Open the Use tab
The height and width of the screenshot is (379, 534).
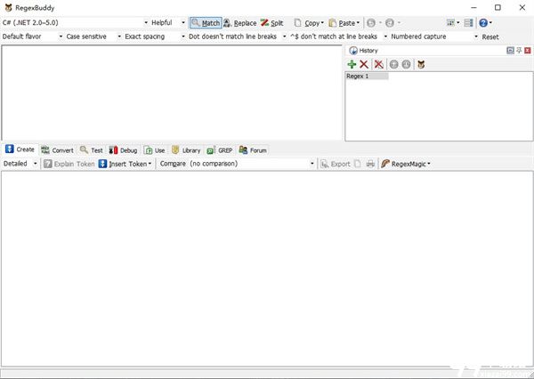click(x=155, y=150)
